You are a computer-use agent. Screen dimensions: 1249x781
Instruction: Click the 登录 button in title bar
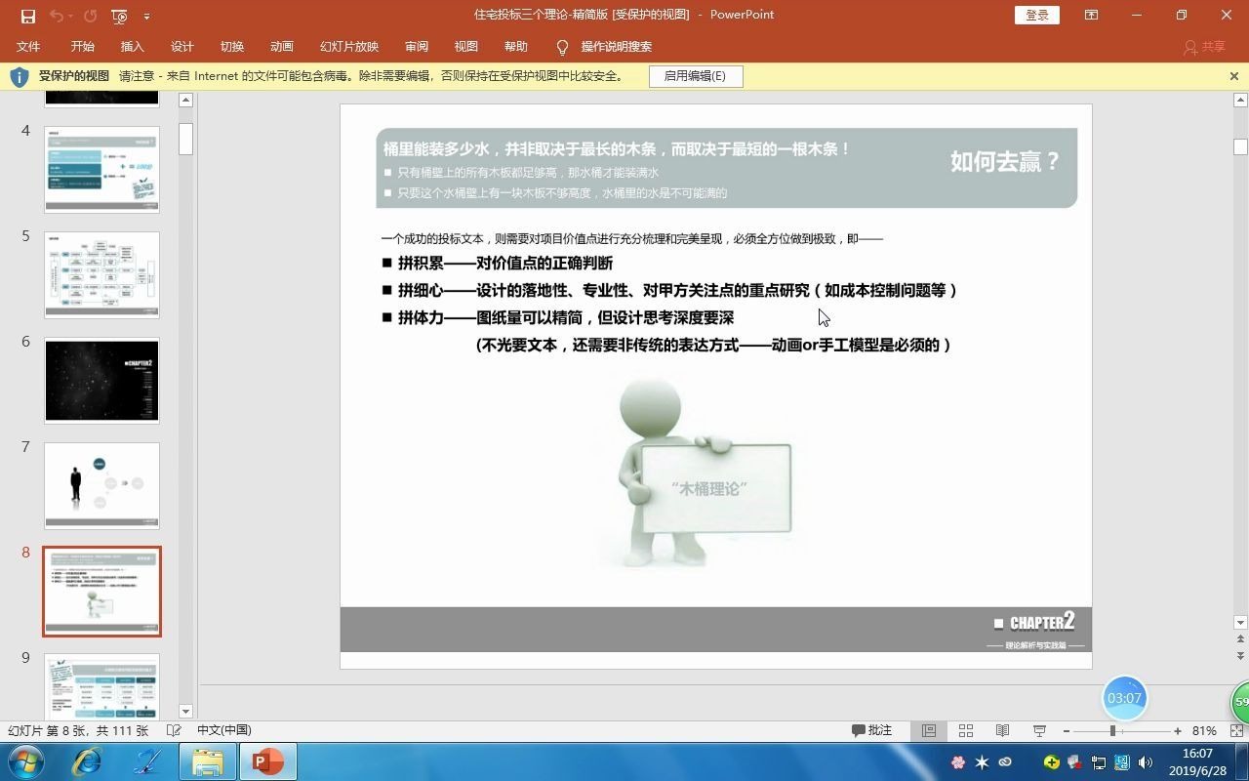[1036, 16]
